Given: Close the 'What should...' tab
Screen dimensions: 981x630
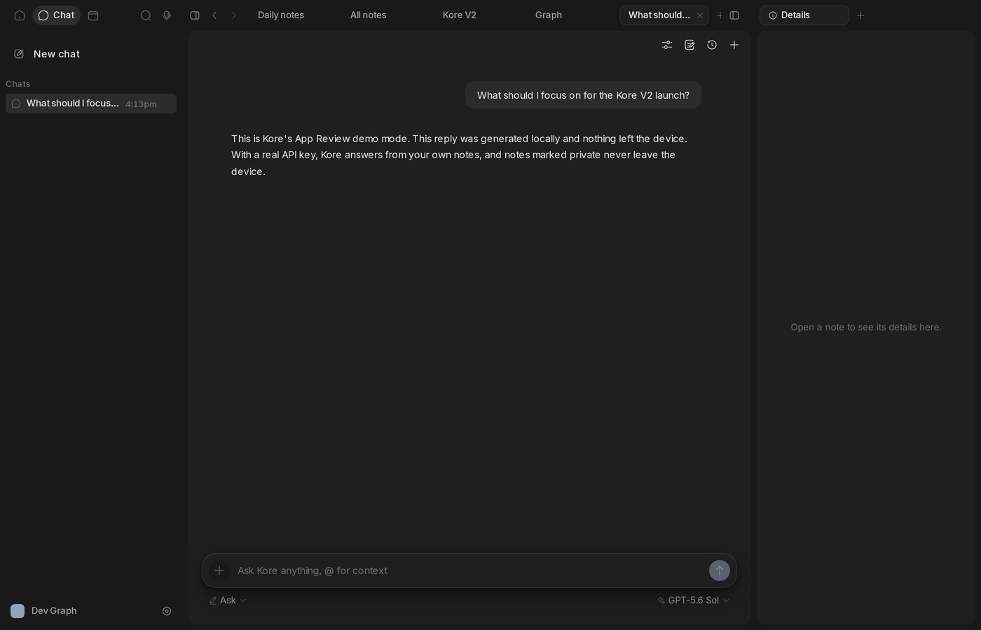Looking at the screenshot, I should pyautogui.click(x=700, y=15).
